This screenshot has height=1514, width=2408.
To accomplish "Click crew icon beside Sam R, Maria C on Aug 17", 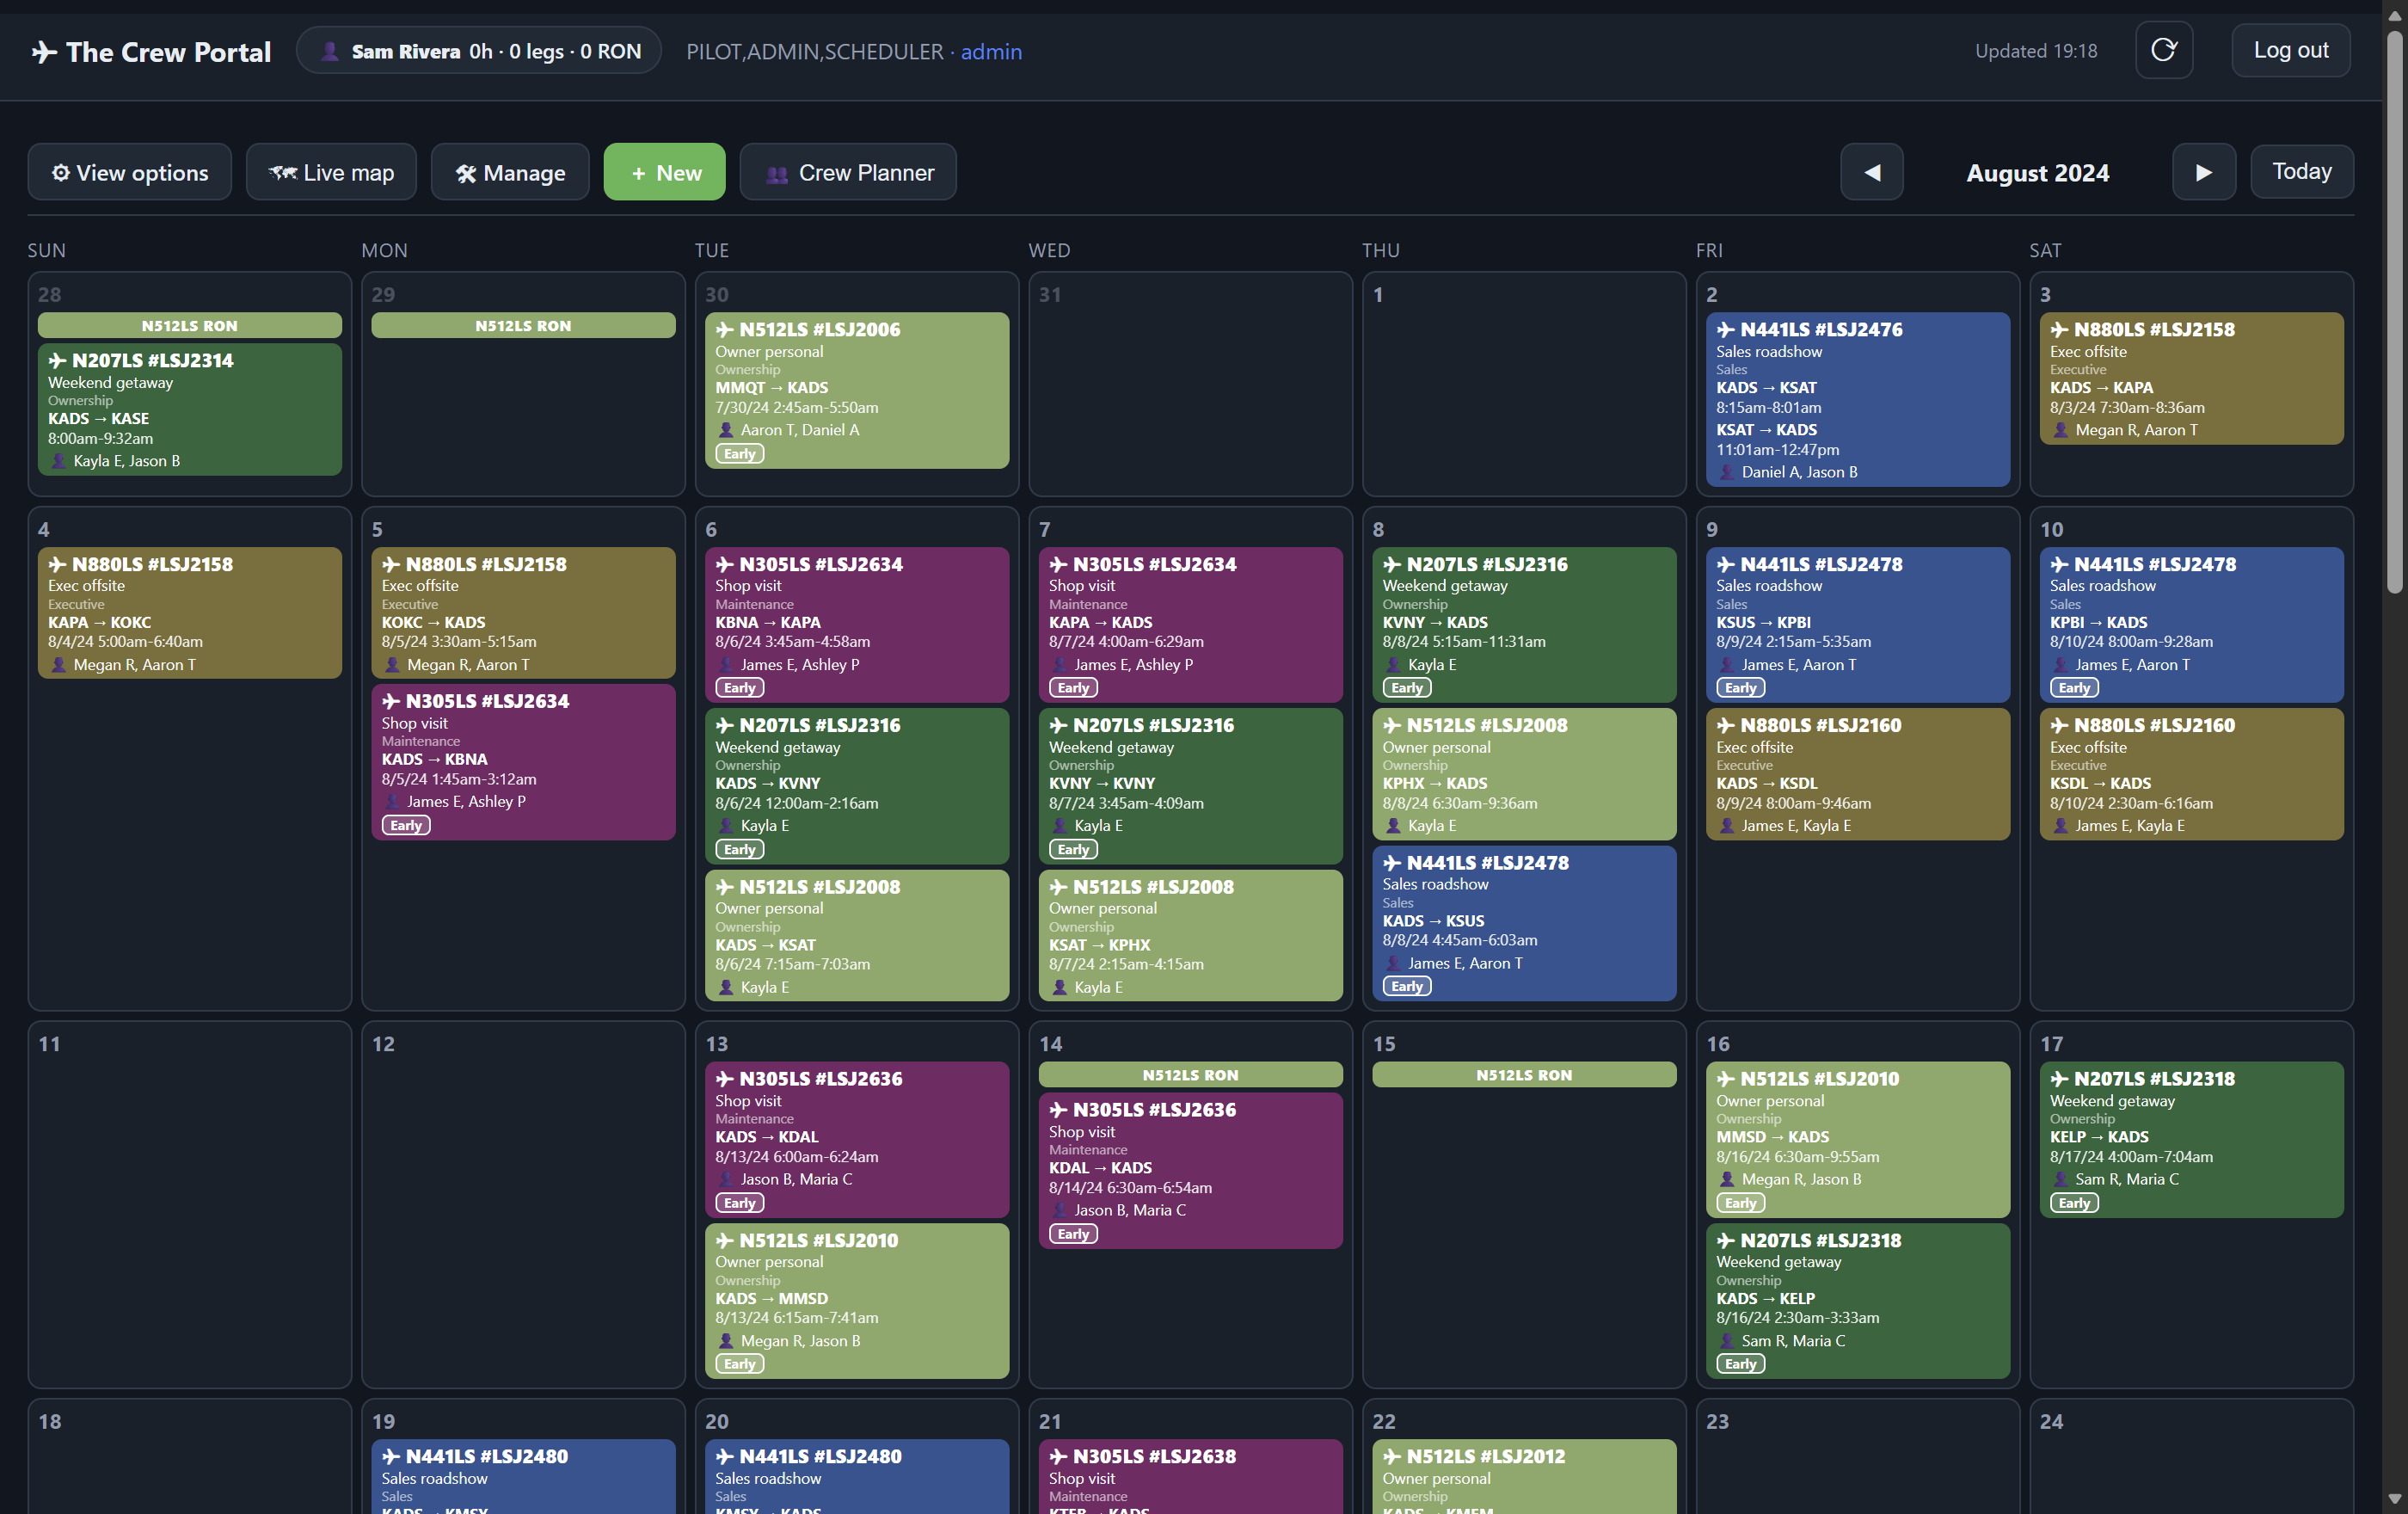I will click(2061, 1179).
